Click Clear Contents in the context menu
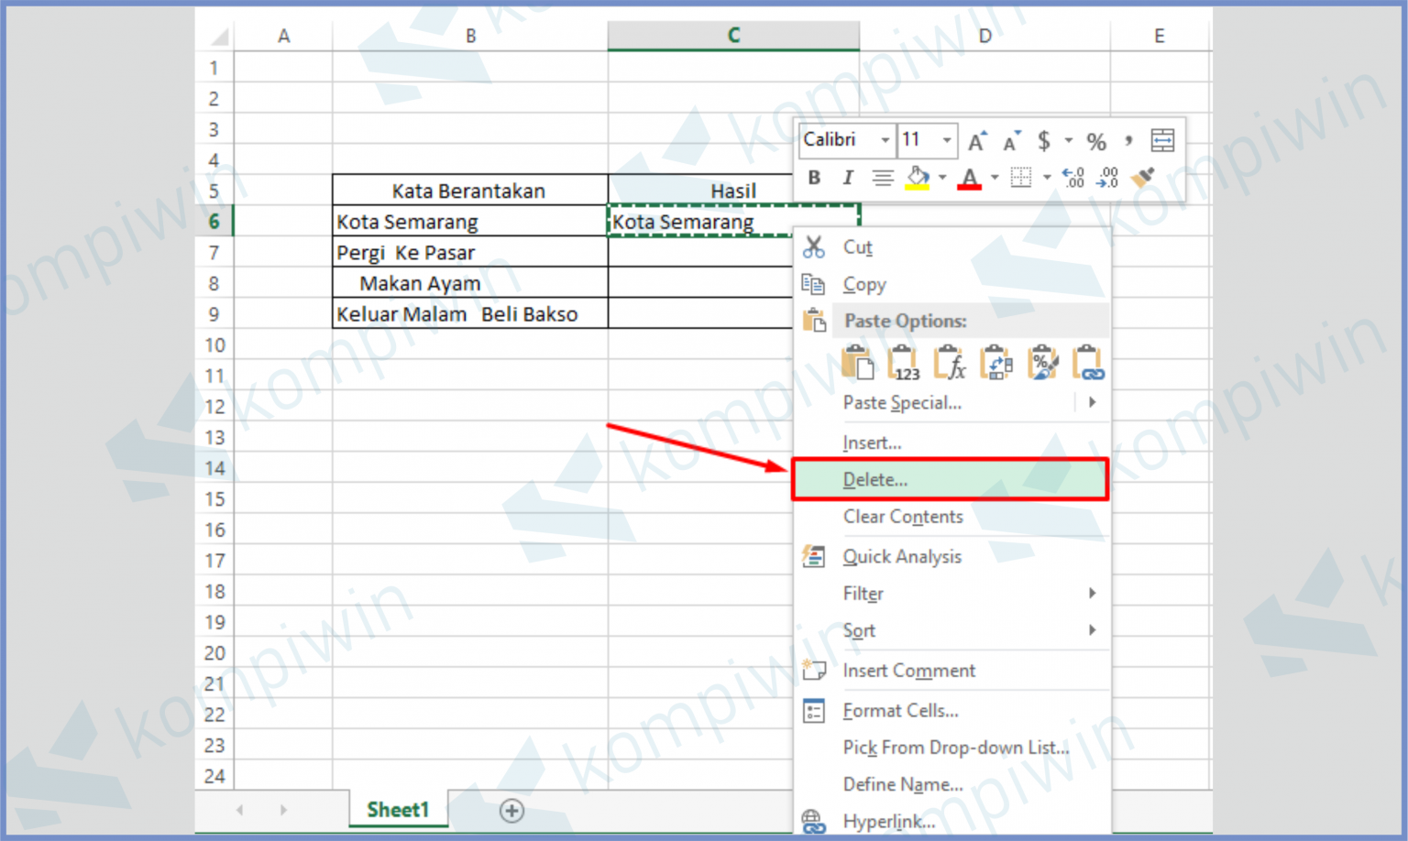 click(x=903, y=517)
